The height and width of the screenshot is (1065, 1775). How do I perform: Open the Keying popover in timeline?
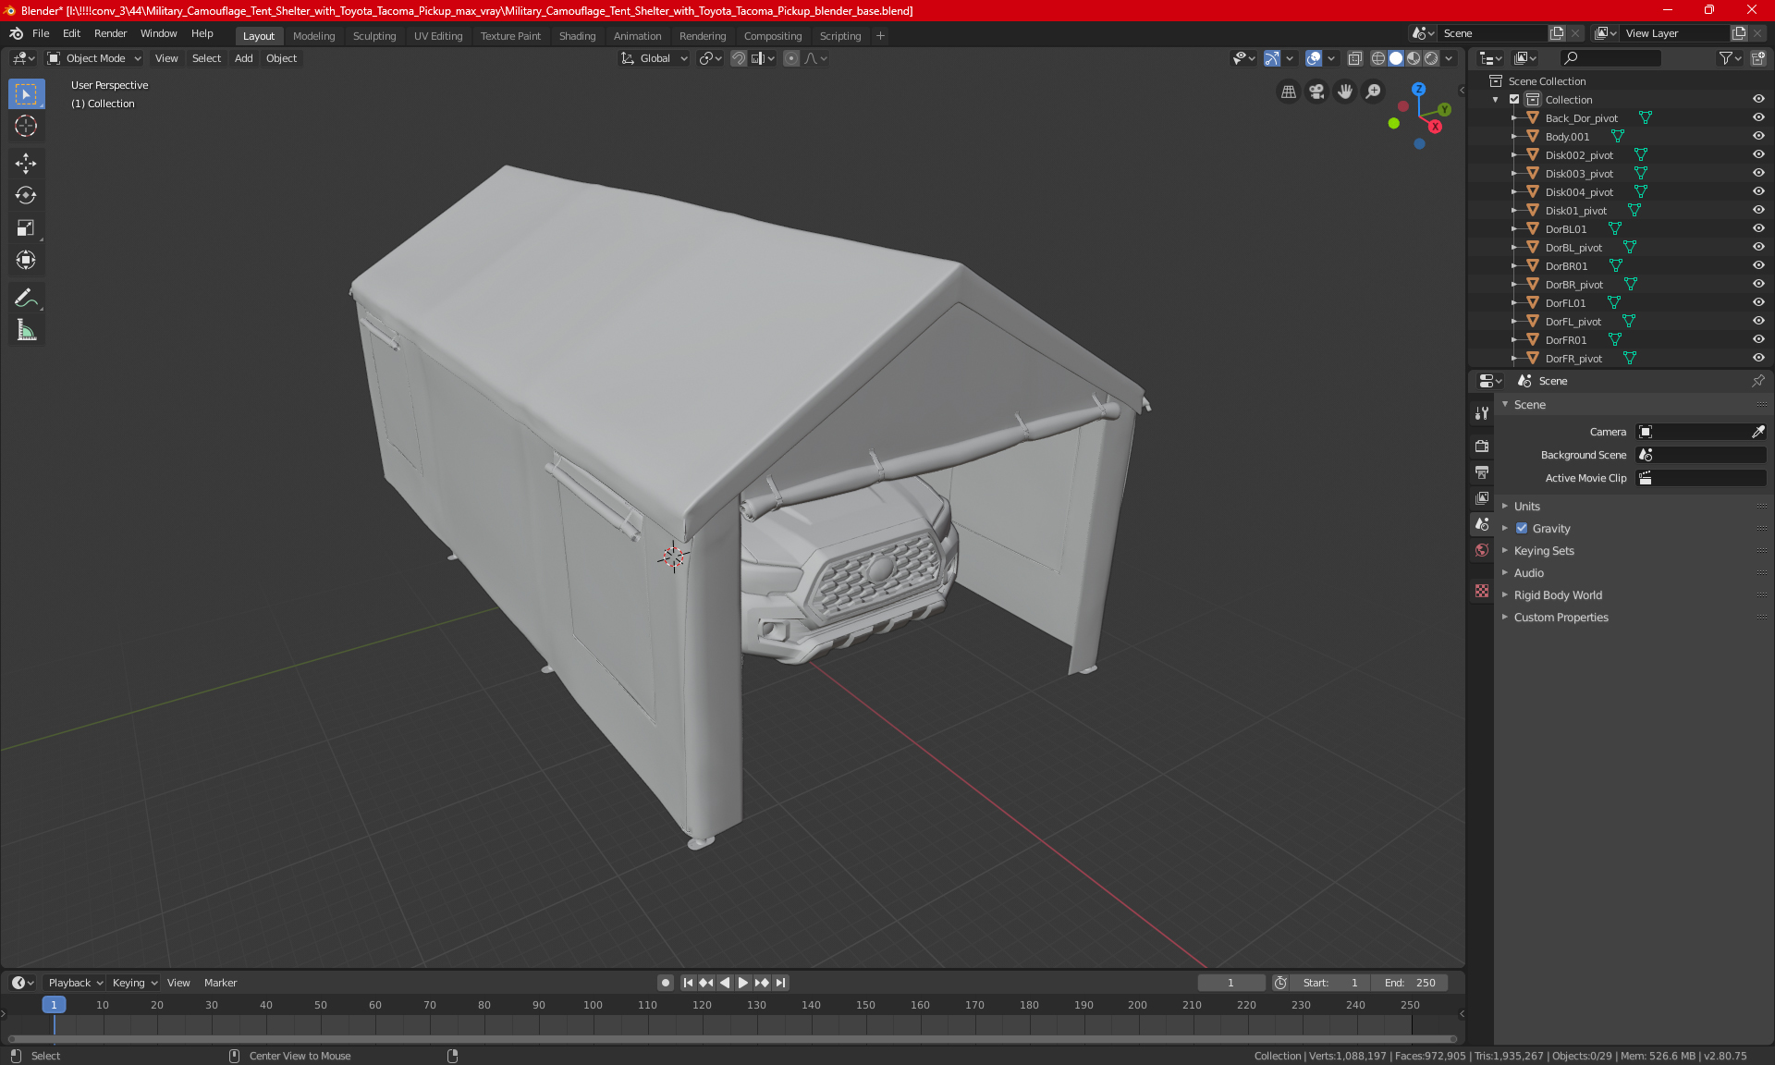coord(134,983)
